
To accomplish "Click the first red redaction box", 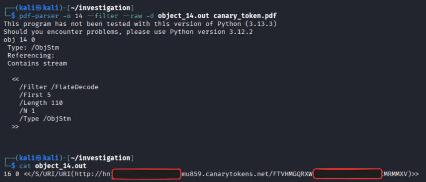I will coord(146,174).
